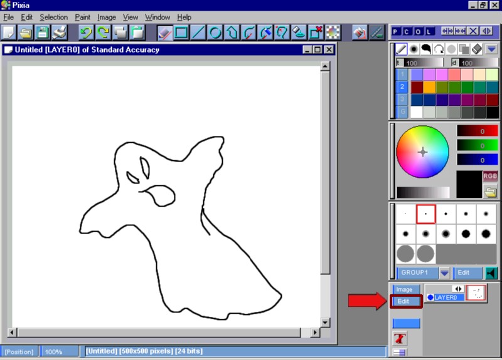This screenshot has width=502, height=360.
Task: Toggle the LAYER0 blue visibility dot
Action: click(430, 297)
